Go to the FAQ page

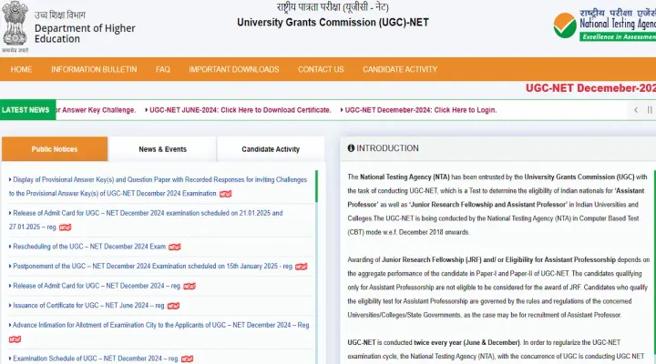pyautogui.click(x=162, y=69)
